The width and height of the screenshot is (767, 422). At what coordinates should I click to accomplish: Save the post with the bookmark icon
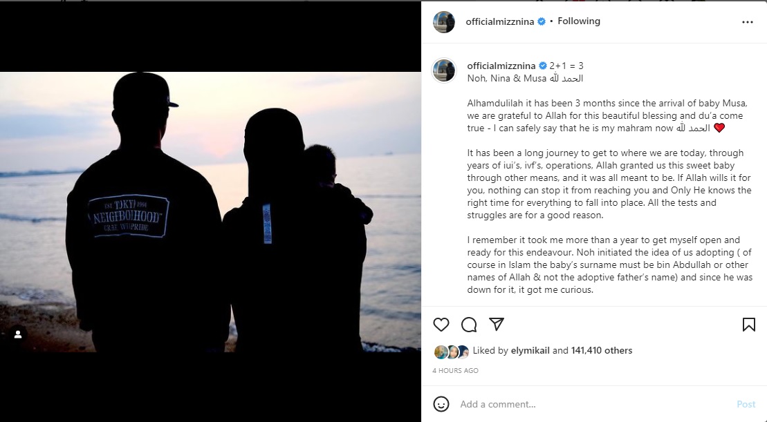tap(748, 325)
